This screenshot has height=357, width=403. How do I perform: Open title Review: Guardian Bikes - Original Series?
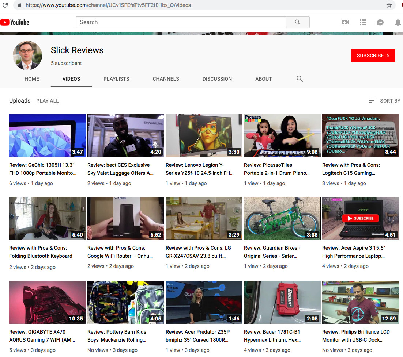(x=272, y=252)
